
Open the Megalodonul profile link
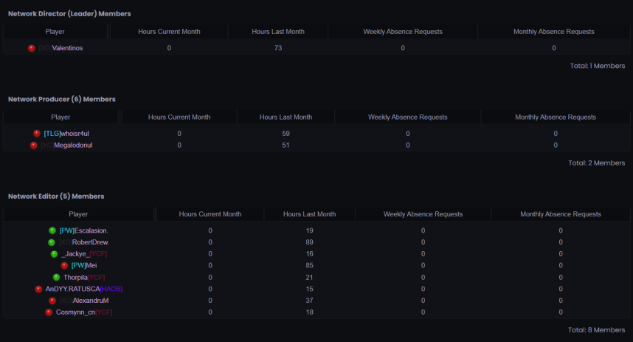click(x=73, y=146)
